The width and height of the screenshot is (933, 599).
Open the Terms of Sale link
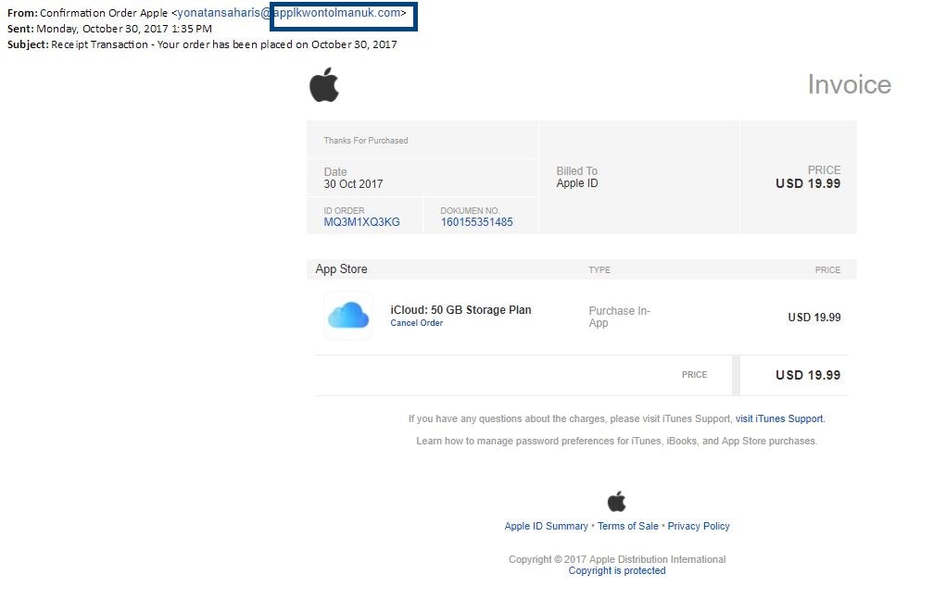[x=628, y=526]
